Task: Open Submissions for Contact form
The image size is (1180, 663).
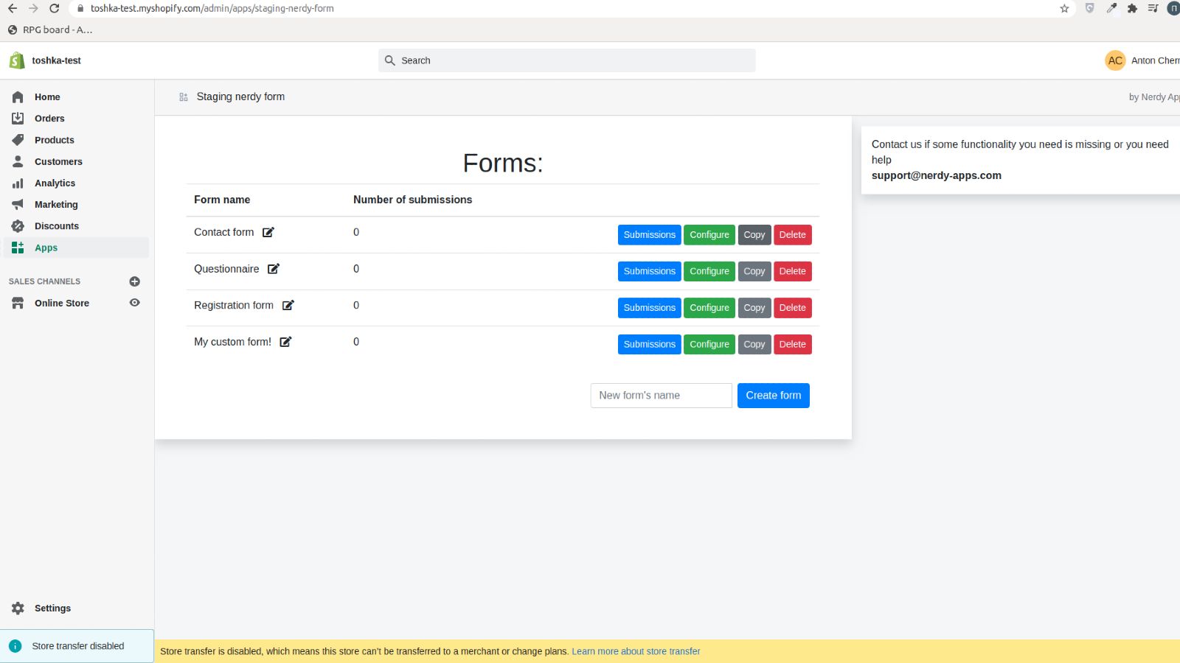Action: click(x=649, y=235)
